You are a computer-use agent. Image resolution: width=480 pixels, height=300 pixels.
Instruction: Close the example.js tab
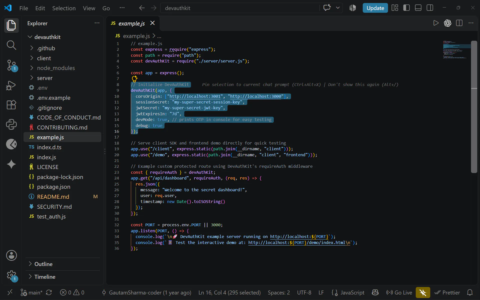pos(152,23)
